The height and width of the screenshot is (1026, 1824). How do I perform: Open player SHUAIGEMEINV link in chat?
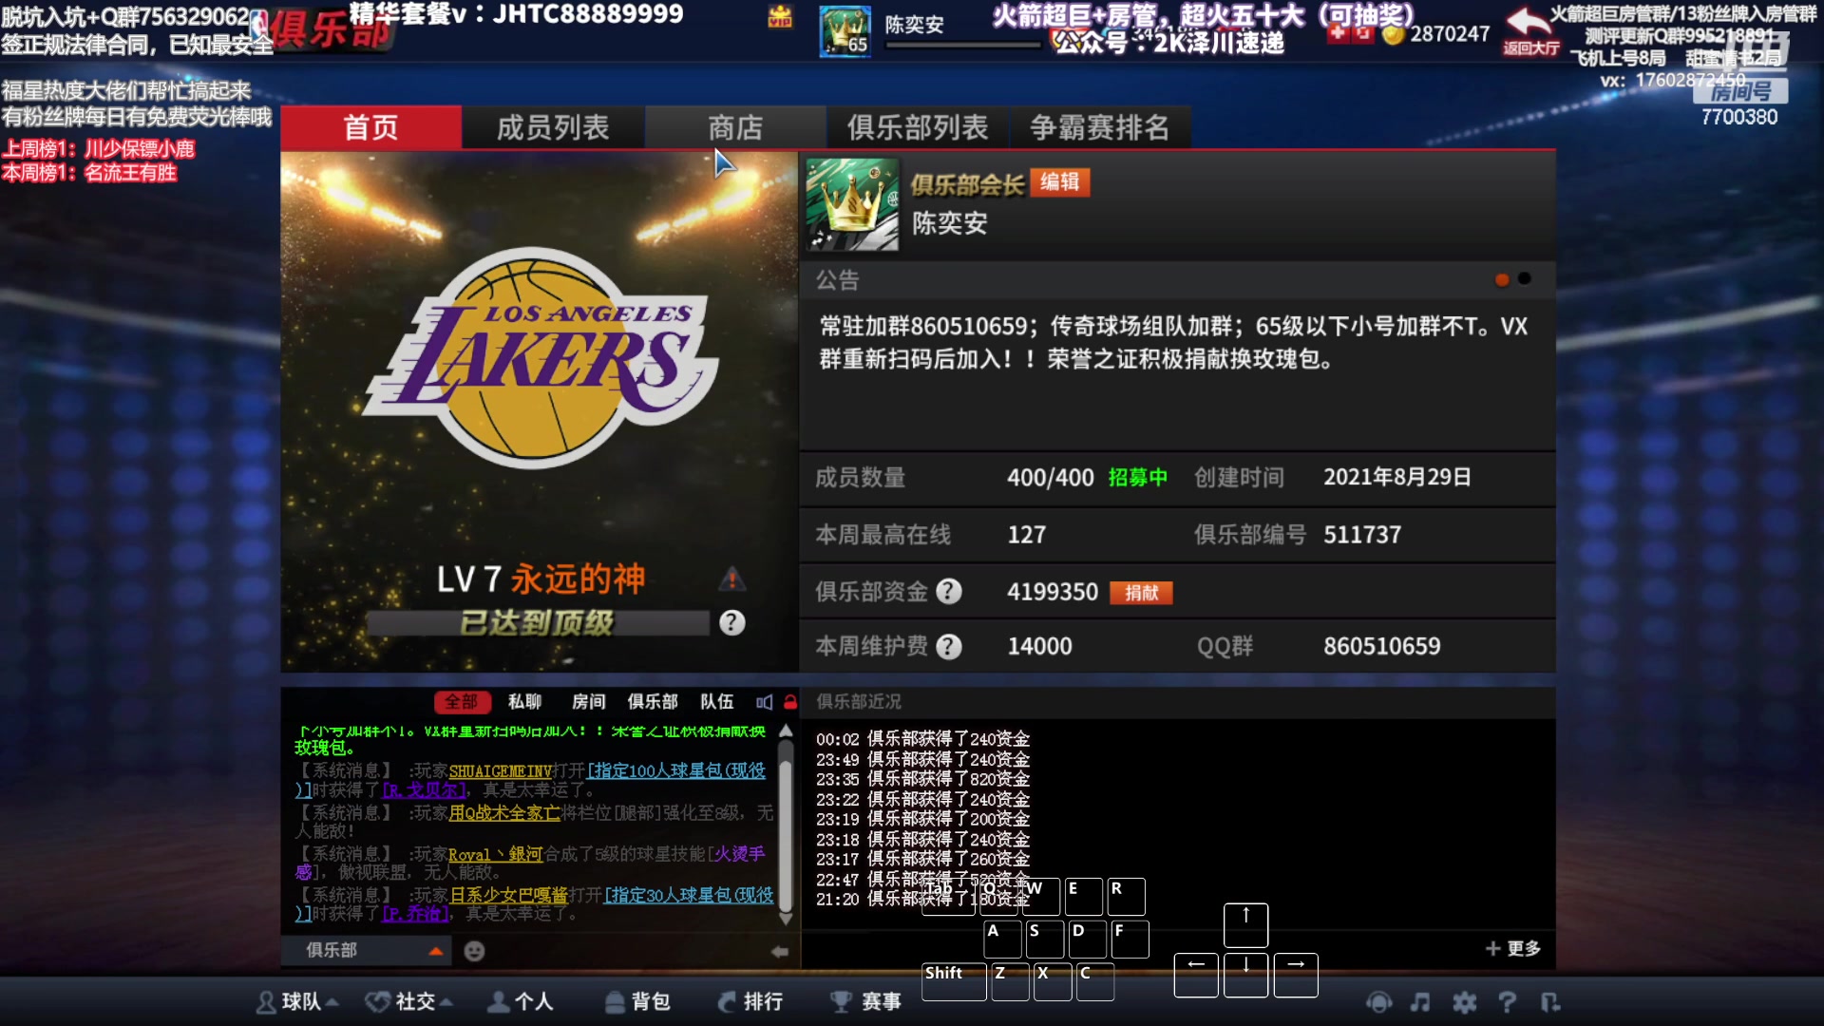[500, 771]
